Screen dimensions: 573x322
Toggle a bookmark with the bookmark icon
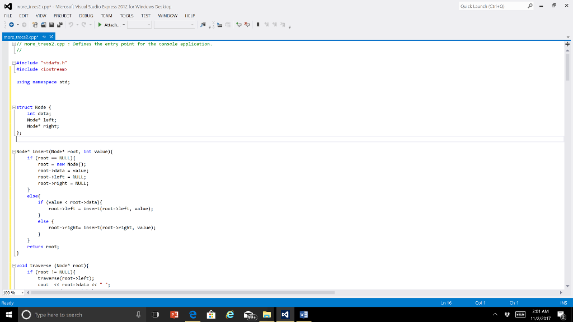pyautogui.click(x=259, y=25)
